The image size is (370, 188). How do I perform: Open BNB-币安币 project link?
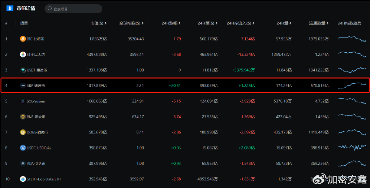(36, 117)
